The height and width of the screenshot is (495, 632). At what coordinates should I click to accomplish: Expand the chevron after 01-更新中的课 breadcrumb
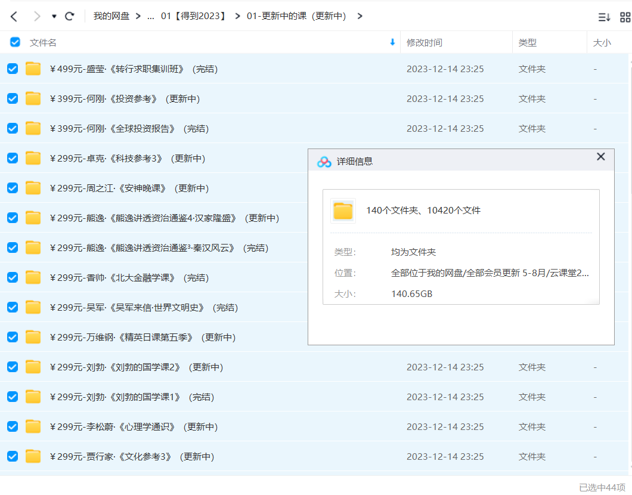[360, 16]
